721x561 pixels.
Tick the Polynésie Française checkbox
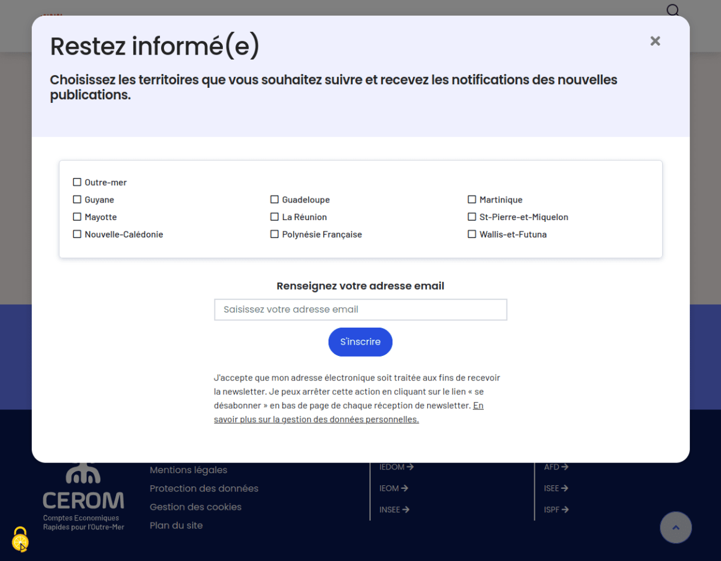point(275,235)
